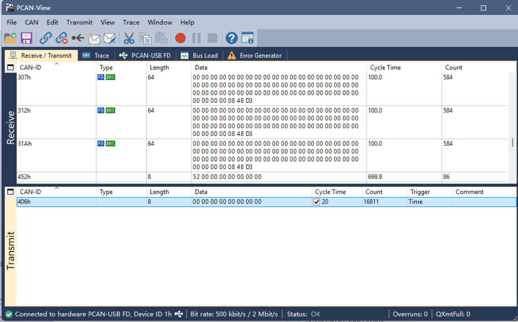Open Help via the blue question mark icon
The width and height of the screenshot is (518, 322).
pos(231,39)
